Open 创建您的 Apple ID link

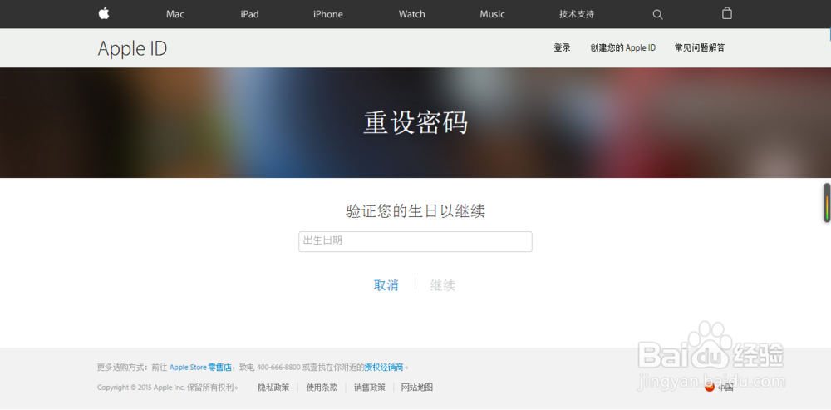pyautogui.click(x=622, y=47)
